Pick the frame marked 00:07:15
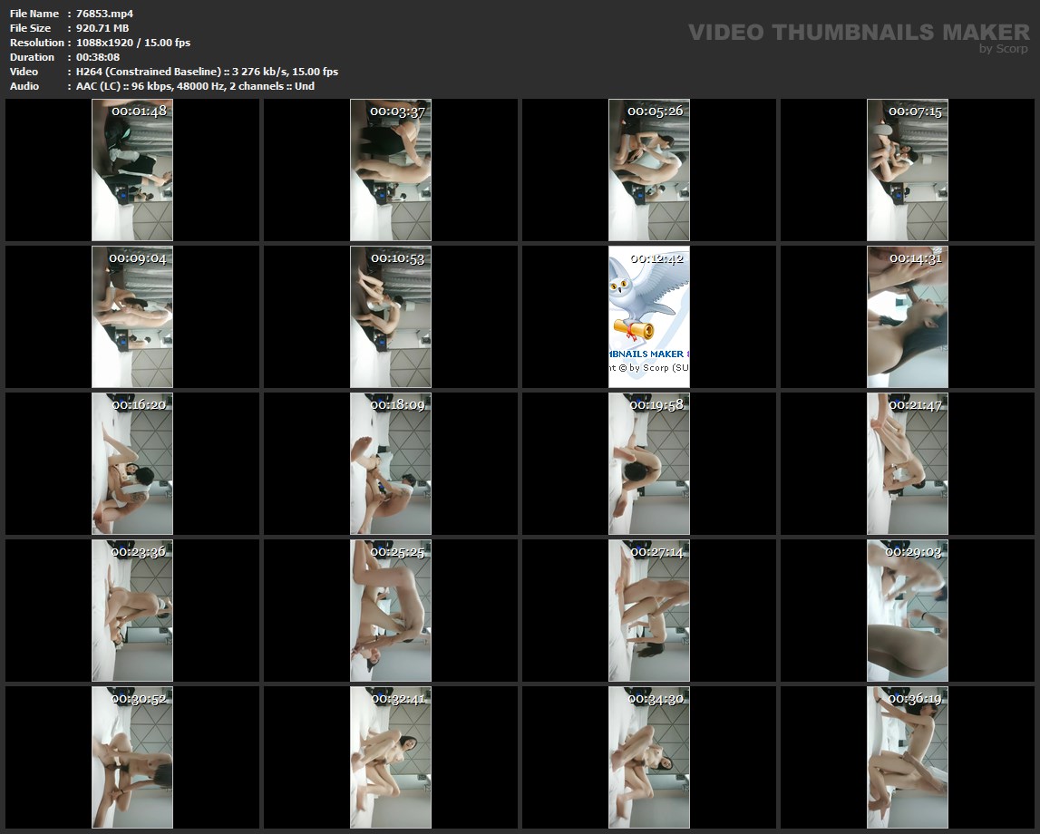The height and width of the screenshot is (834, 1040). click(908, 170)
